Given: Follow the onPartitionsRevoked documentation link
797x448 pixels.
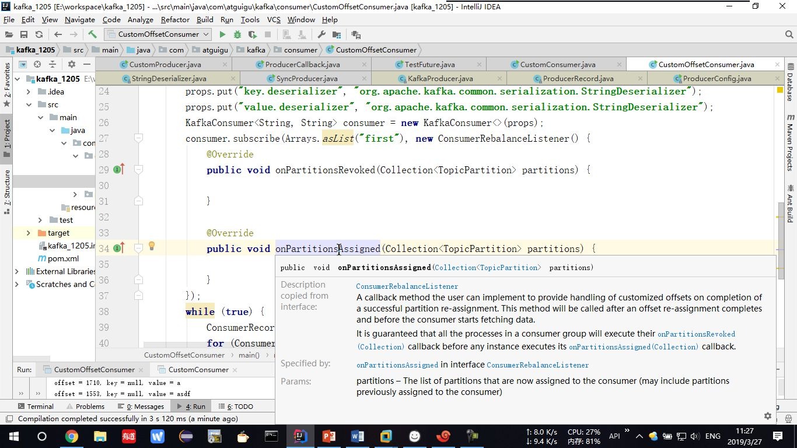Looking at the screenshot, I should click(696, 334).
